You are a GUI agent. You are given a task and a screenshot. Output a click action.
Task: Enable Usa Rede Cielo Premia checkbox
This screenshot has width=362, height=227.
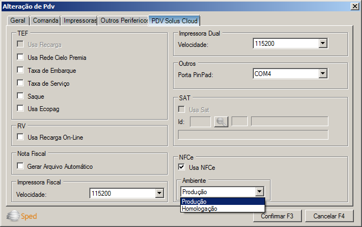coord(21,57)
